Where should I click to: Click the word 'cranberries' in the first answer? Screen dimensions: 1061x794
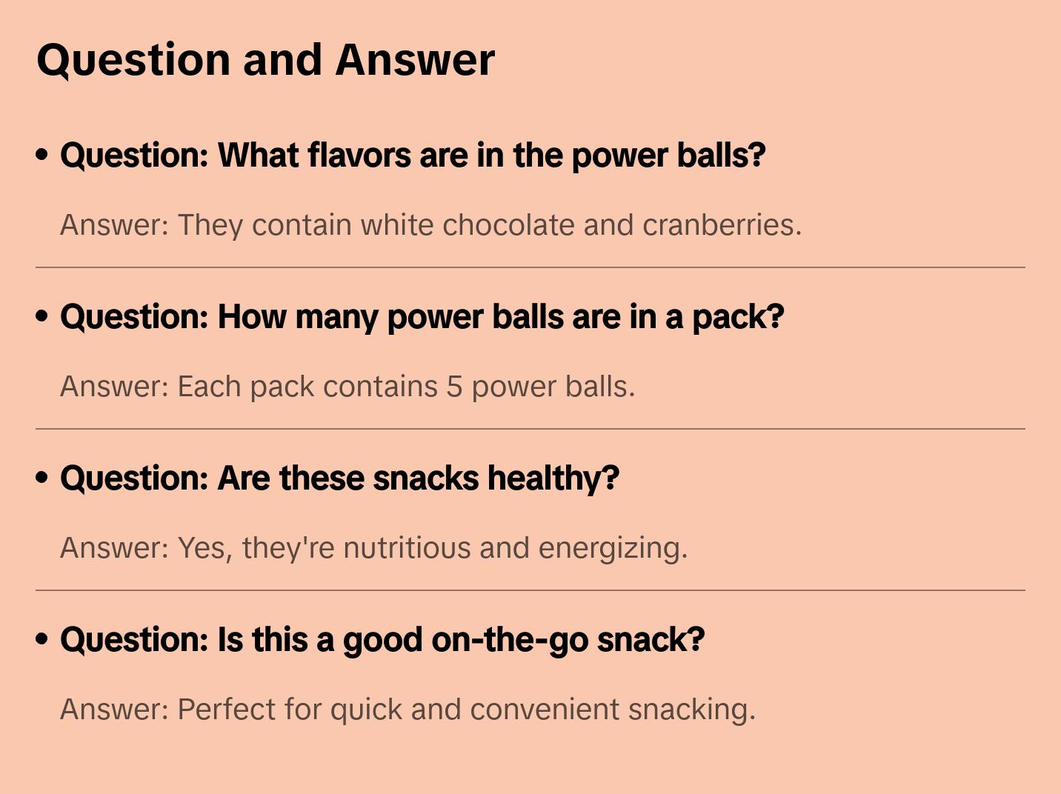tap(720, 225)
